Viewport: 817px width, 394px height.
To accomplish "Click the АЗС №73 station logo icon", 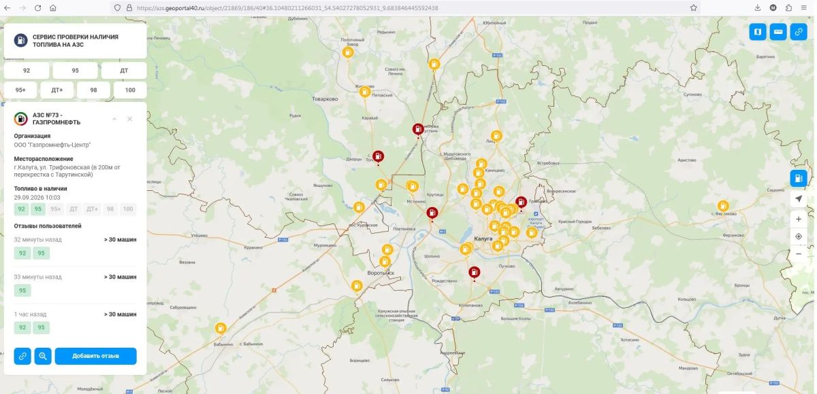I will point(21,118).
